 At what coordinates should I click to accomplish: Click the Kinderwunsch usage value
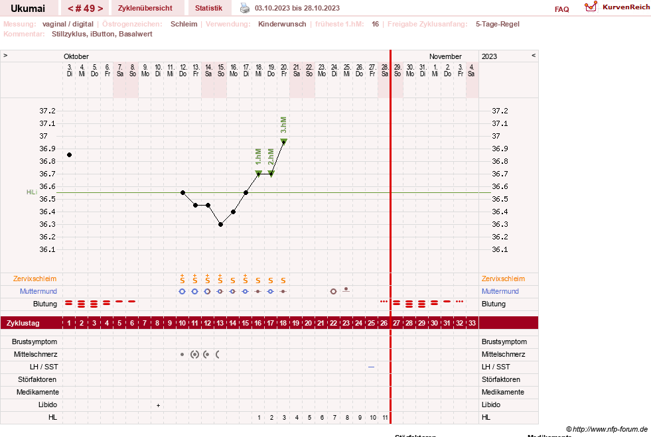(282, 24)
